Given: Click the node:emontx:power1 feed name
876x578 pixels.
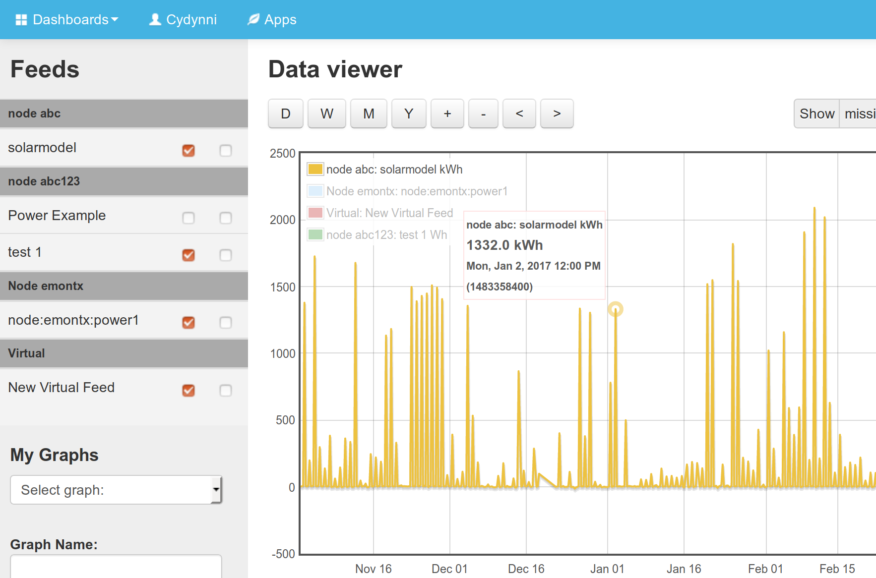Looking at the screenshot, I should click(x=73, y=320).
